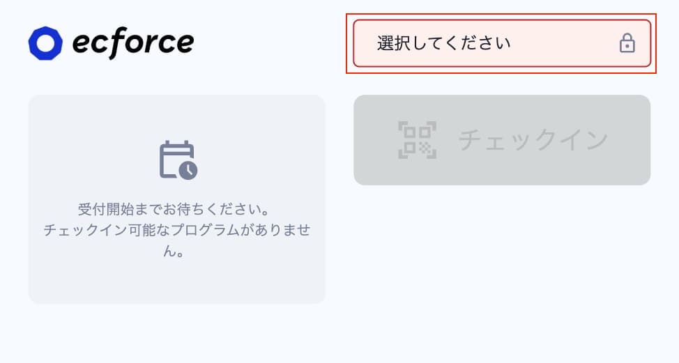This screenshot has height=363, width=679.
Task: Click the チェックイン label text
Action: [533, 140]
